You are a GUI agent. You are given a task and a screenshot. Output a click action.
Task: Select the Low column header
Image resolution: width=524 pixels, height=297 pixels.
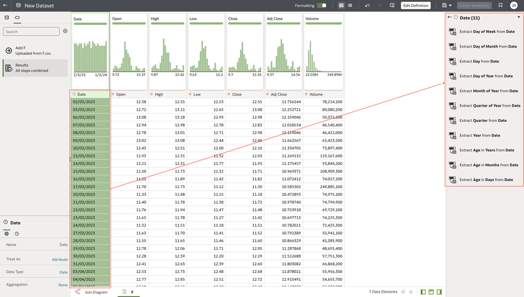point(206,95)
